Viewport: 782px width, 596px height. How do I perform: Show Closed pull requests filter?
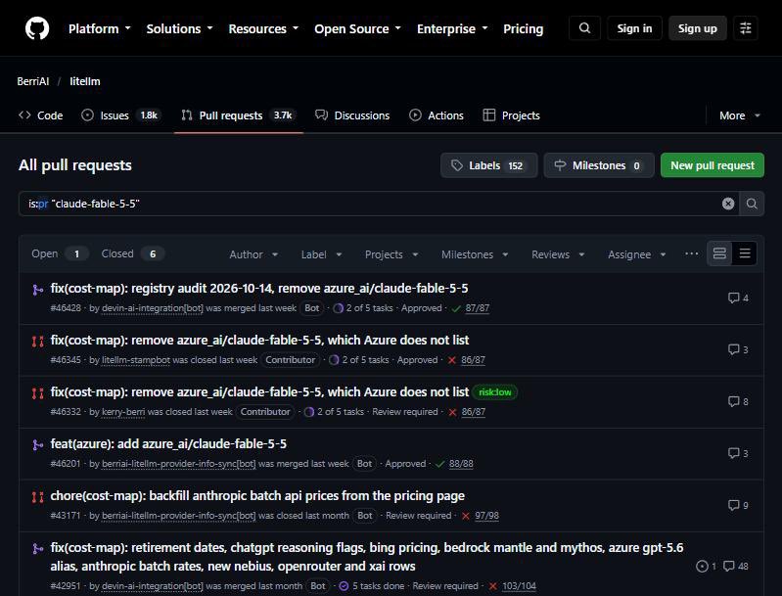click(x=133, y=253)
